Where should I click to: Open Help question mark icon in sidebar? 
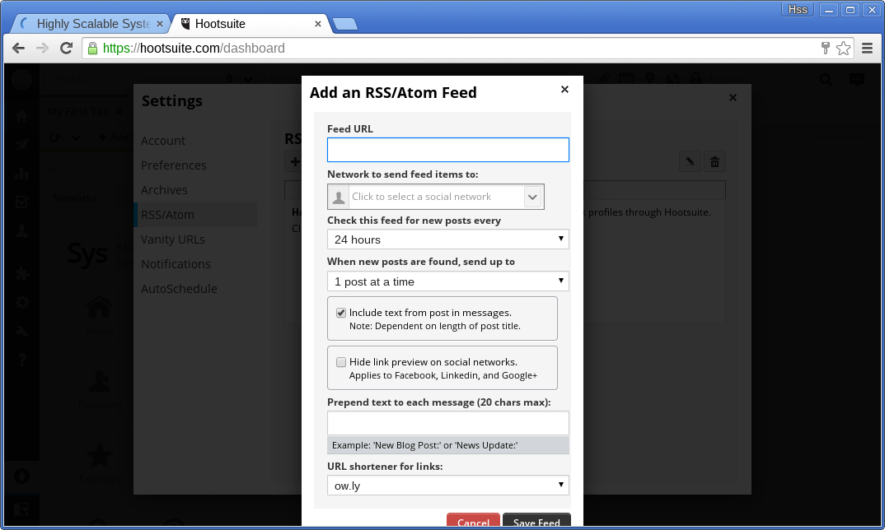point(21,359)
